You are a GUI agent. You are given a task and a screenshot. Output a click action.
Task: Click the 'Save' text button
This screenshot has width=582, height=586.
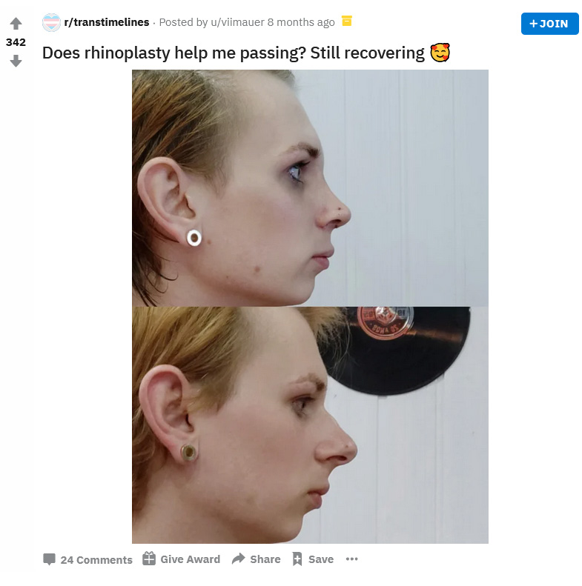pyautogui.click(x=321, y=559)
